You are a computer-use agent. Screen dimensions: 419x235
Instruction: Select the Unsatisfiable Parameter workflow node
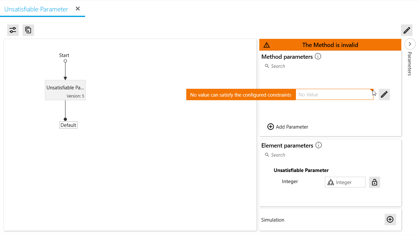pos(65,90)
